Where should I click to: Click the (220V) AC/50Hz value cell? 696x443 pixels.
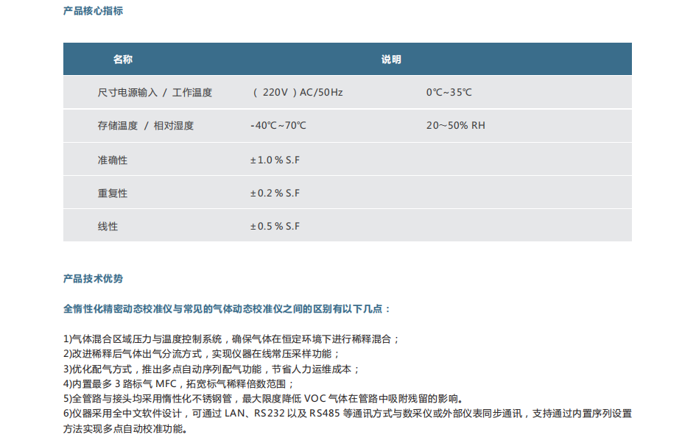coord(297,93)
